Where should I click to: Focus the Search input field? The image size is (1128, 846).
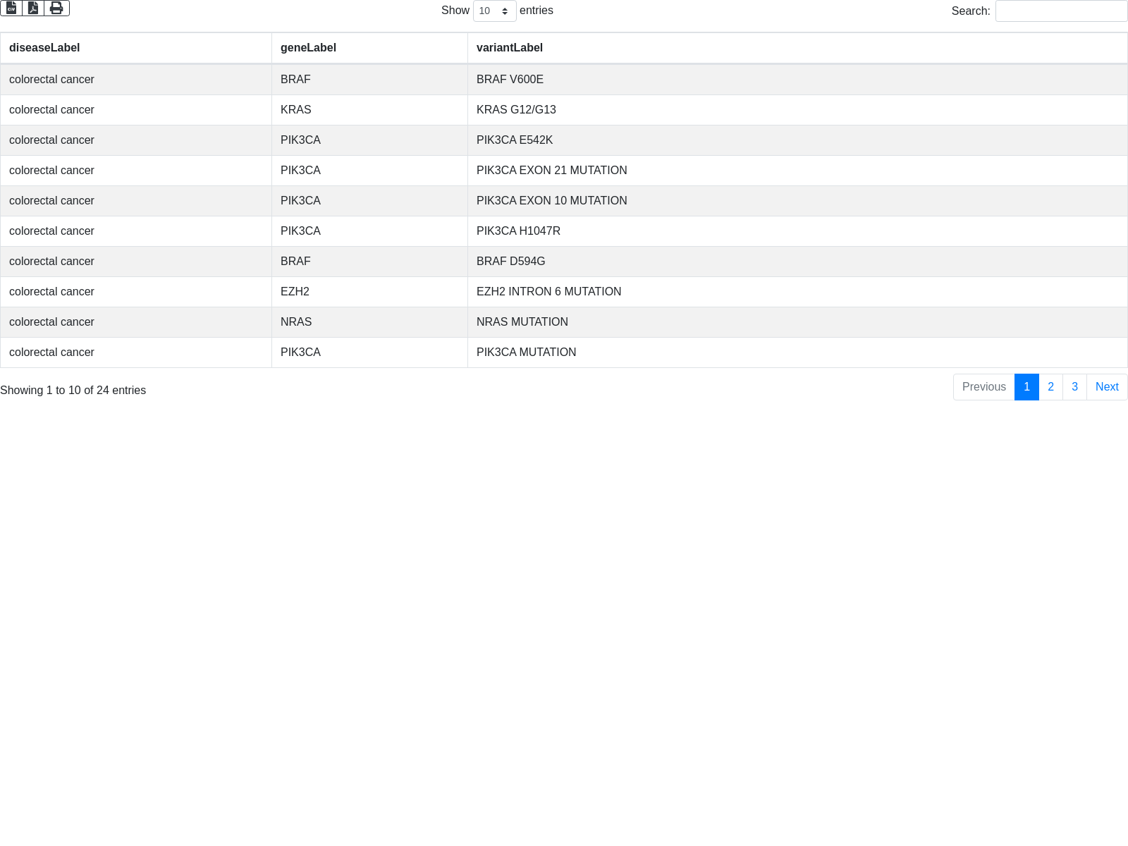[x=1061, y=11]
